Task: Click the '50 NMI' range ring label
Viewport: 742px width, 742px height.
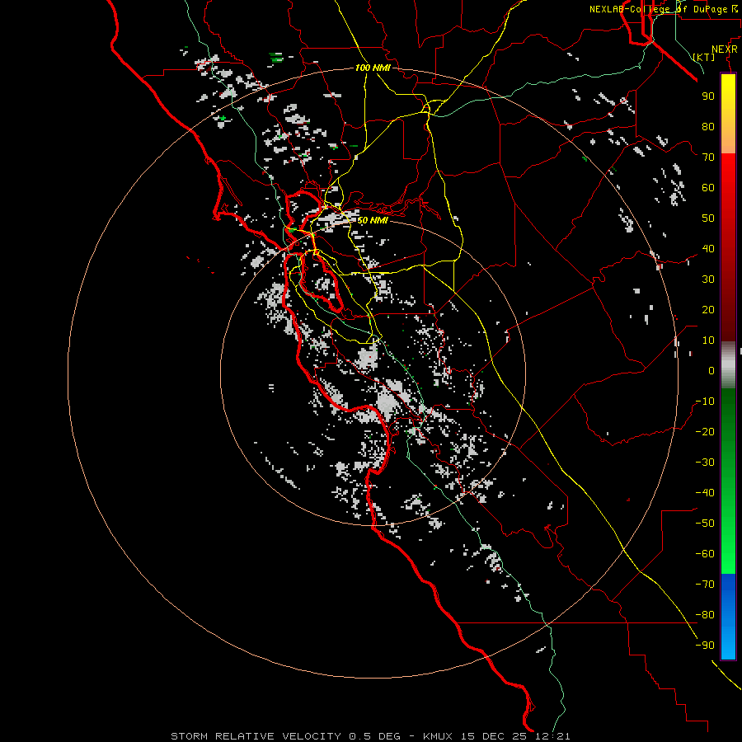Action: coord(373,220)
